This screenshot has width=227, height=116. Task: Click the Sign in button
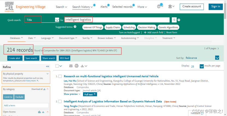coord(216,7)
